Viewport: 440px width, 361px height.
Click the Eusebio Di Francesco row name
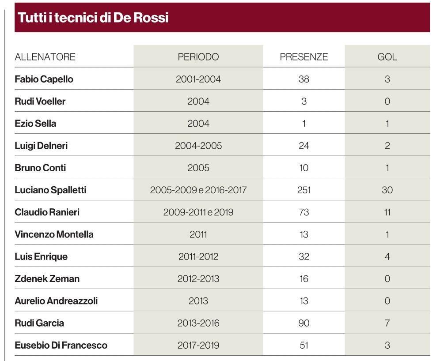click(61, 345)
